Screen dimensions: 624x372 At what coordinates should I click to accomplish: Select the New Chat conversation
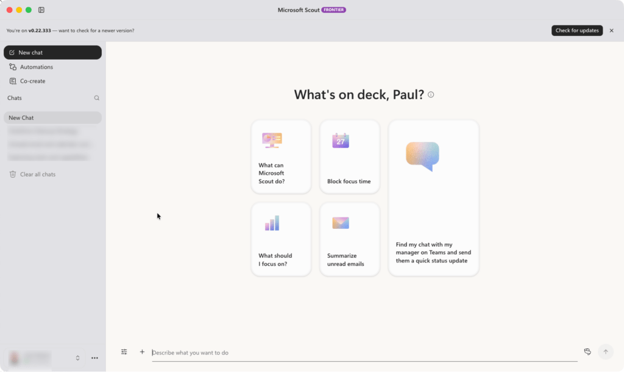click(52, 118)
